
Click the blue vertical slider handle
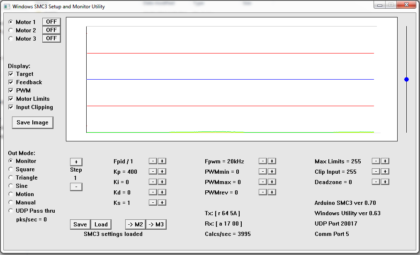coord(406,79)
